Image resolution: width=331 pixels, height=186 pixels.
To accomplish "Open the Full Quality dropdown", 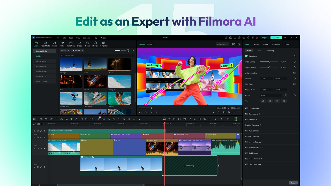I will (x=223, y=44).
